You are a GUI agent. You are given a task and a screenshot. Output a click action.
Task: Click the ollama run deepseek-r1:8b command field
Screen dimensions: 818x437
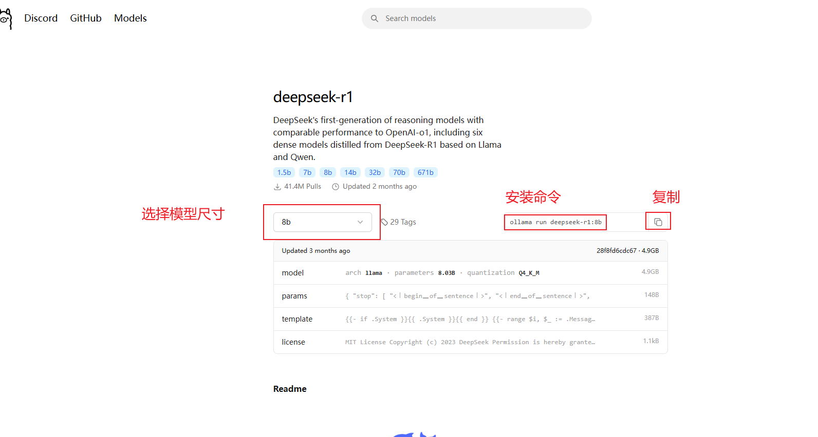[575, 222]
